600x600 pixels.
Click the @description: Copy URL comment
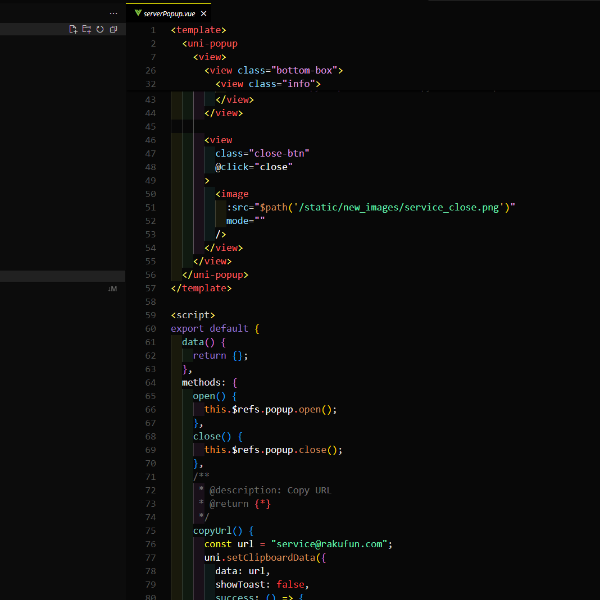click(x=270, y=491)
